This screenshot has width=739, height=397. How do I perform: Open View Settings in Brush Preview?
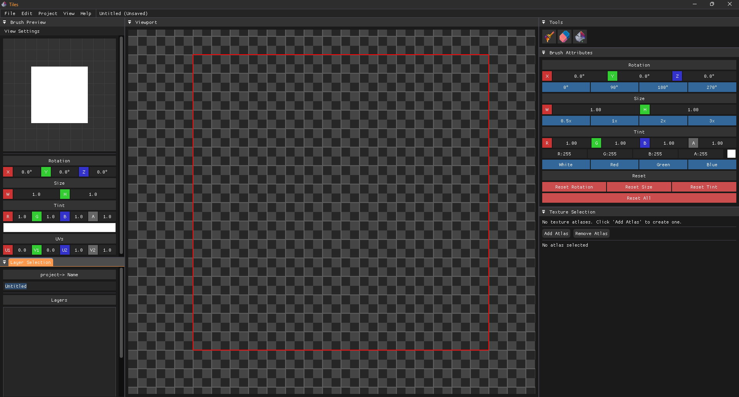22,31
